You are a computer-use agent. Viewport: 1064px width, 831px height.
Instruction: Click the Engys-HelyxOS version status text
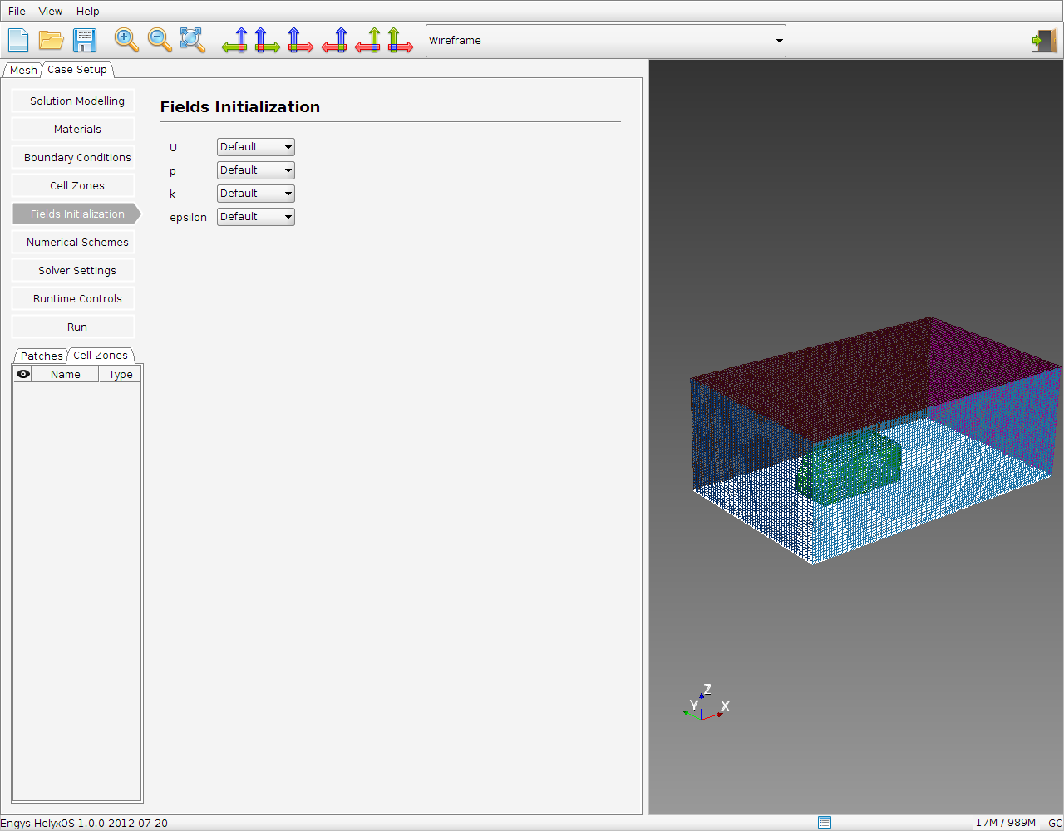coord(84,823)
